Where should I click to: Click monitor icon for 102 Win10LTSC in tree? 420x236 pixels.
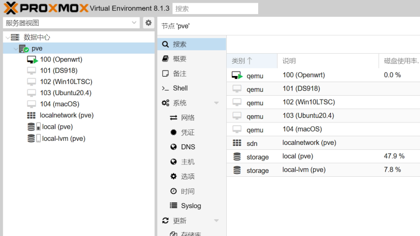31,82
